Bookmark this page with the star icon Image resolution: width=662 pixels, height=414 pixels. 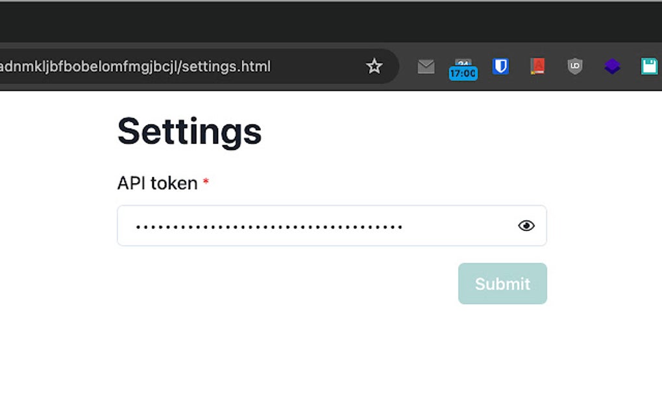(374, 66)
